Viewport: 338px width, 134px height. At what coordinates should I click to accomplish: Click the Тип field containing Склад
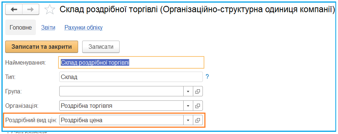tap(131, 77)
